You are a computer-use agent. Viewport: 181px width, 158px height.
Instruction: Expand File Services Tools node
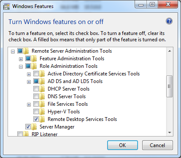[x=29, y=104]
